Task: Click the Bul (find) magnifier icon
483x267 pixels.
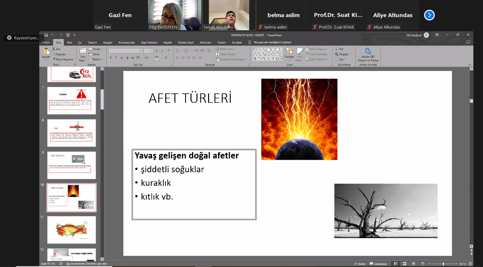Action: point(337,49)
